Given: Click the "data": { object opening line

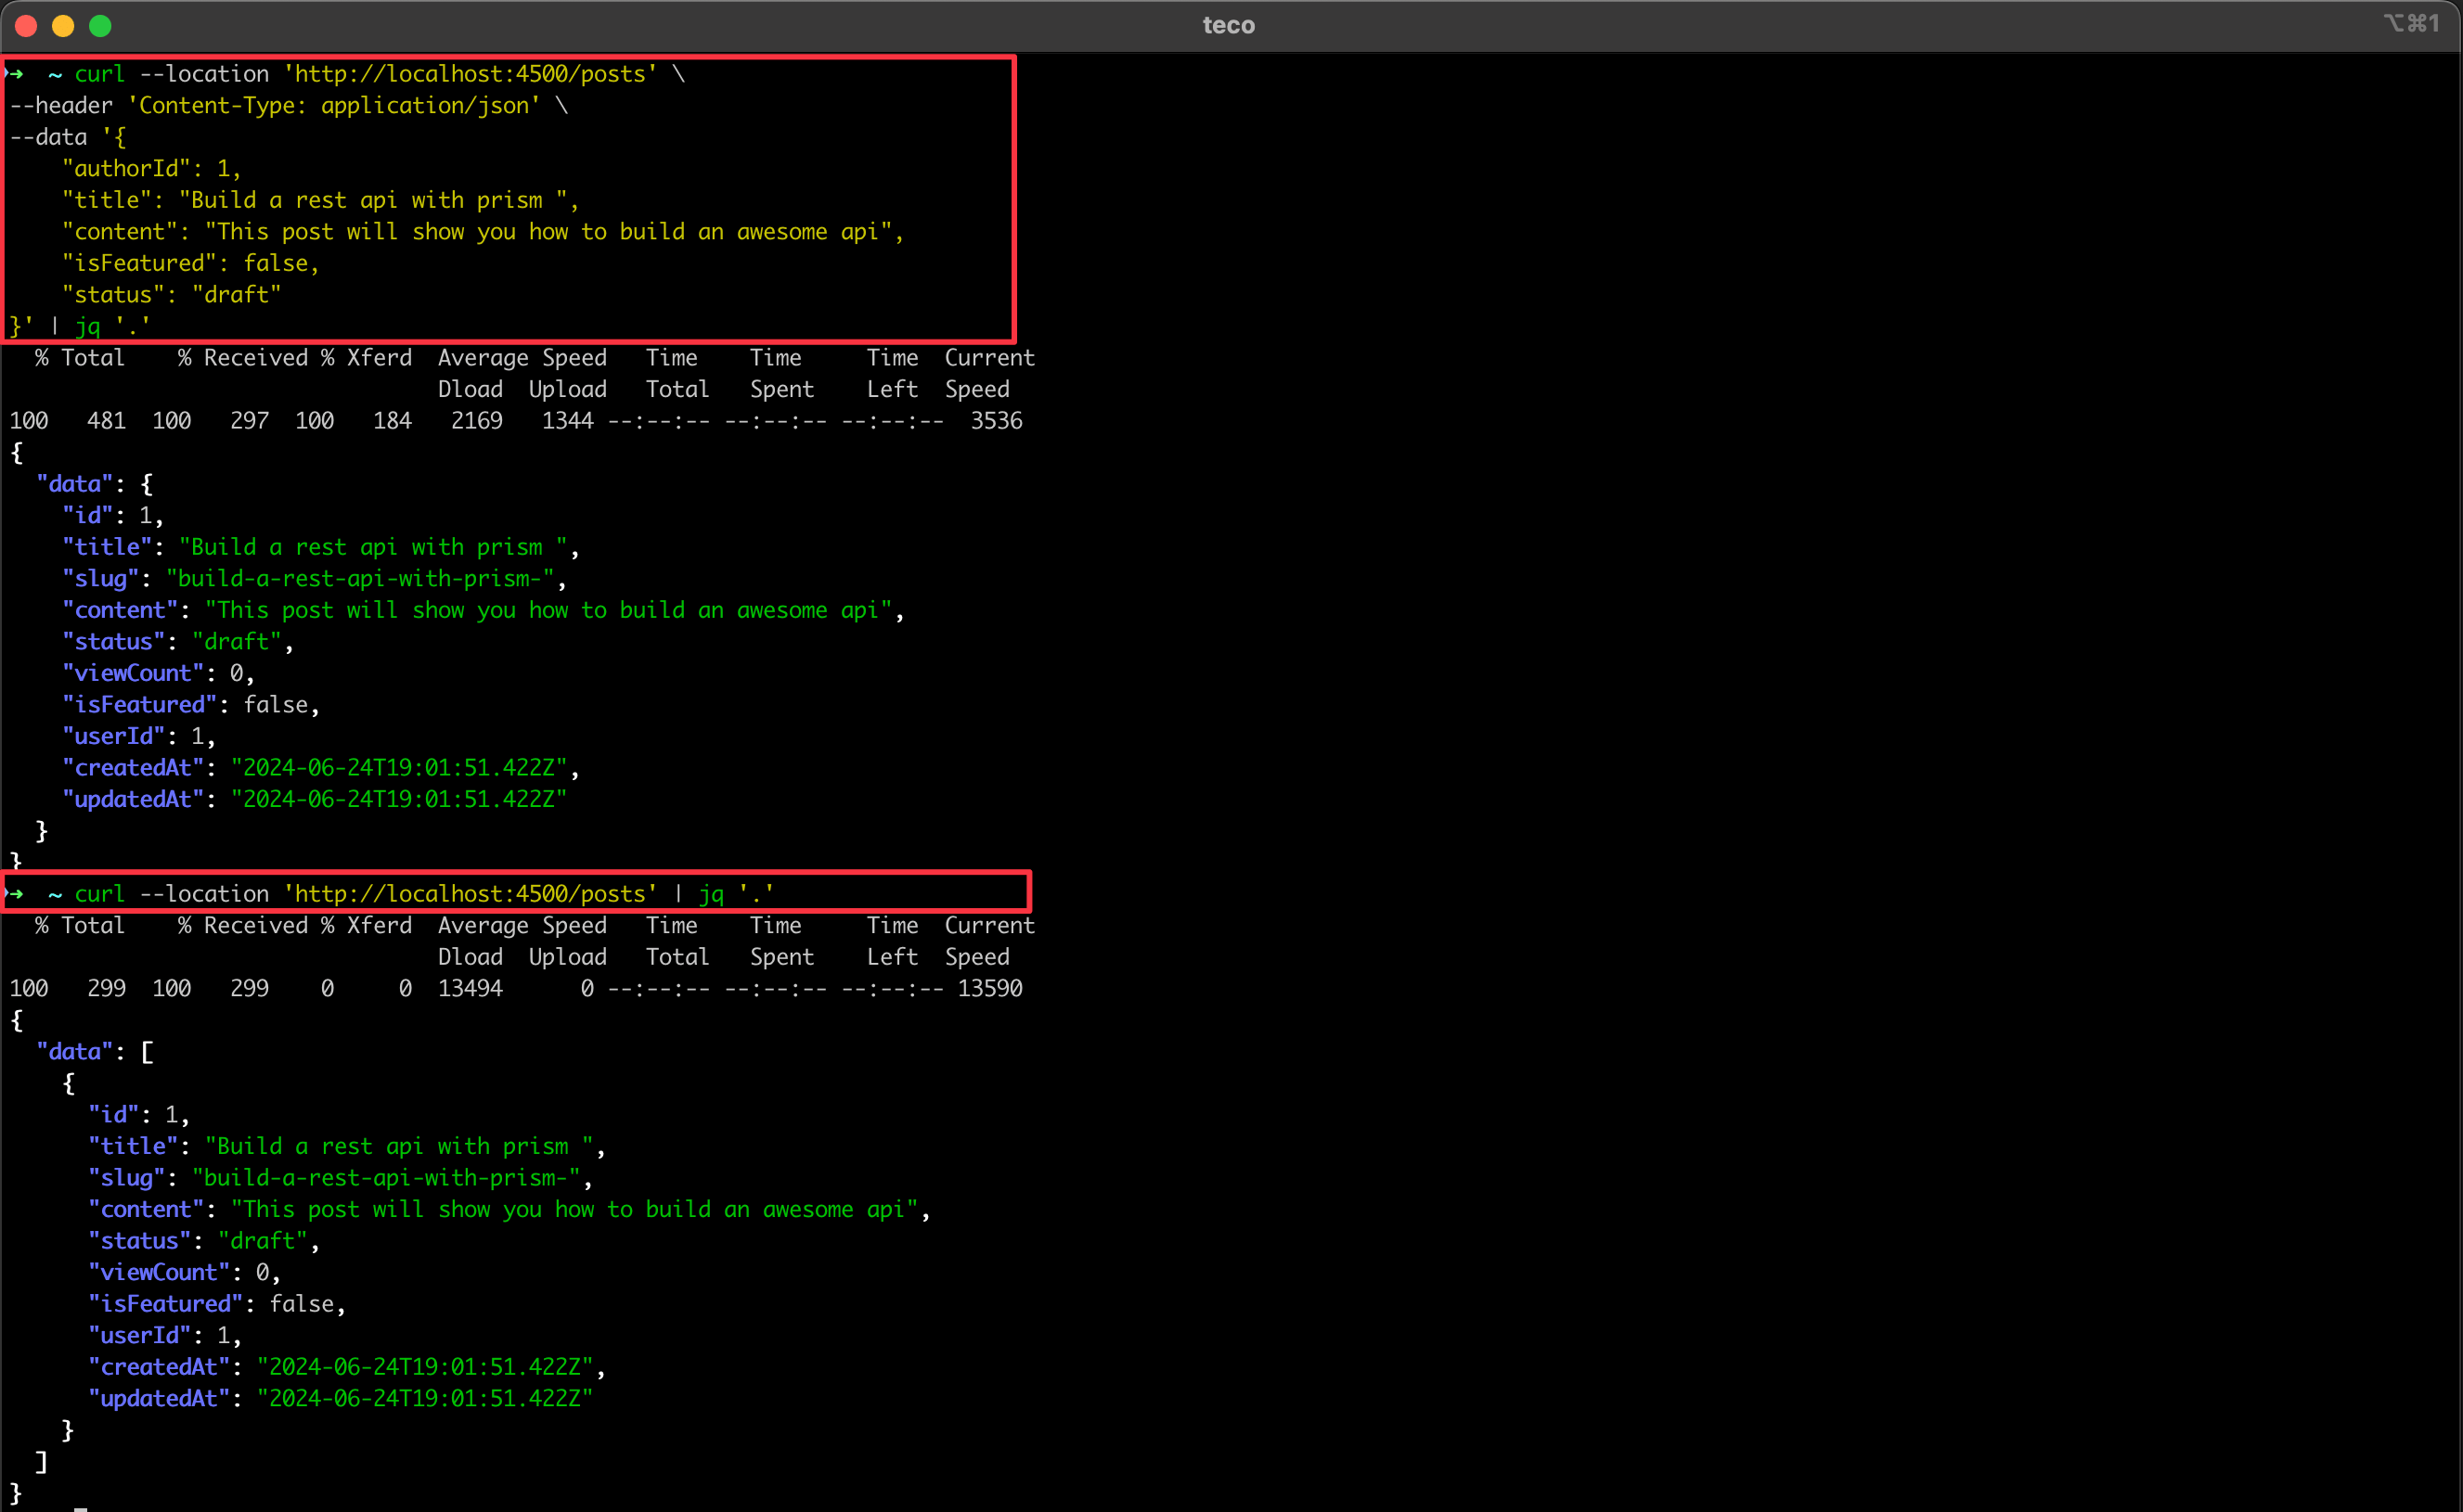Looking at the screenshot, I should (95, 484).
